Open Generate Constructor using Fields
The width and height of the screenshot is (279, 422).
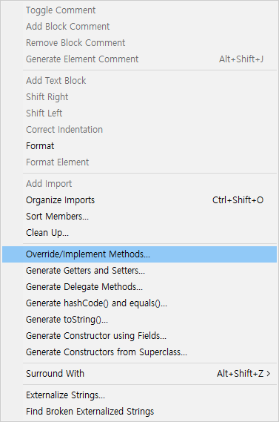point(139,336)
